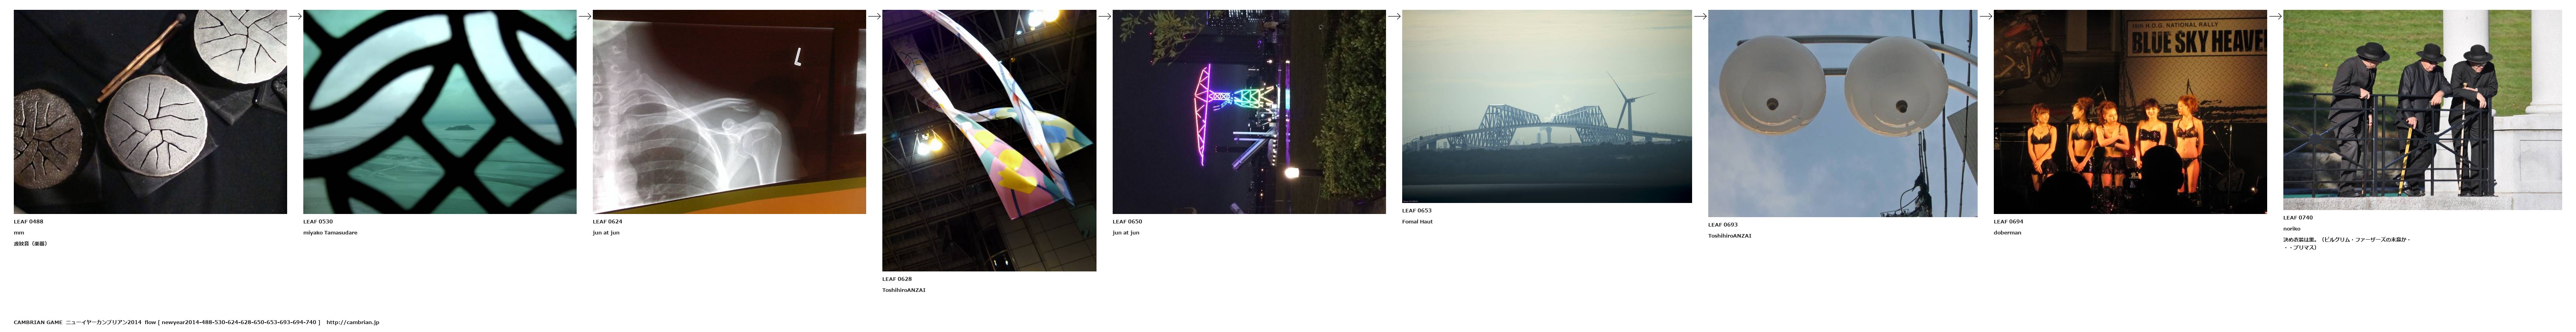
Task: Open the colorful twisted ribbon photo
Action: [989, 140]
